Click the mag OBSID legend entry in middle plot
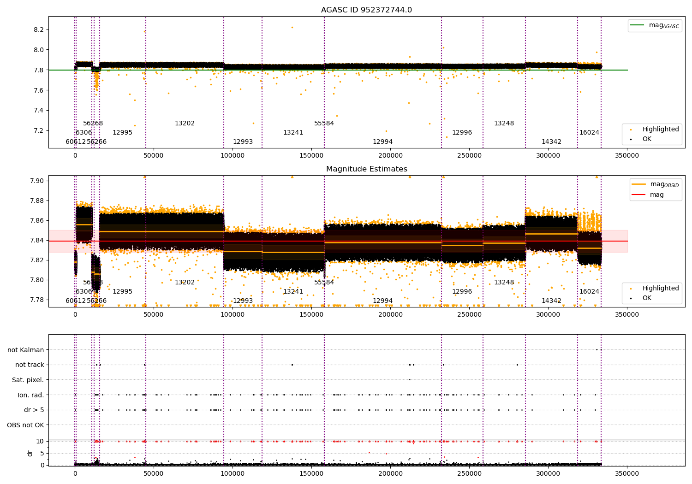 [x=656, y=184]
